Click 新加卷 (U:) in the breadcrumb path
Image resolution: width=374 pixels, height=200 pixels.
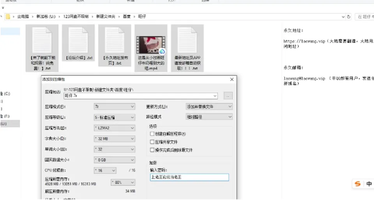46,17
